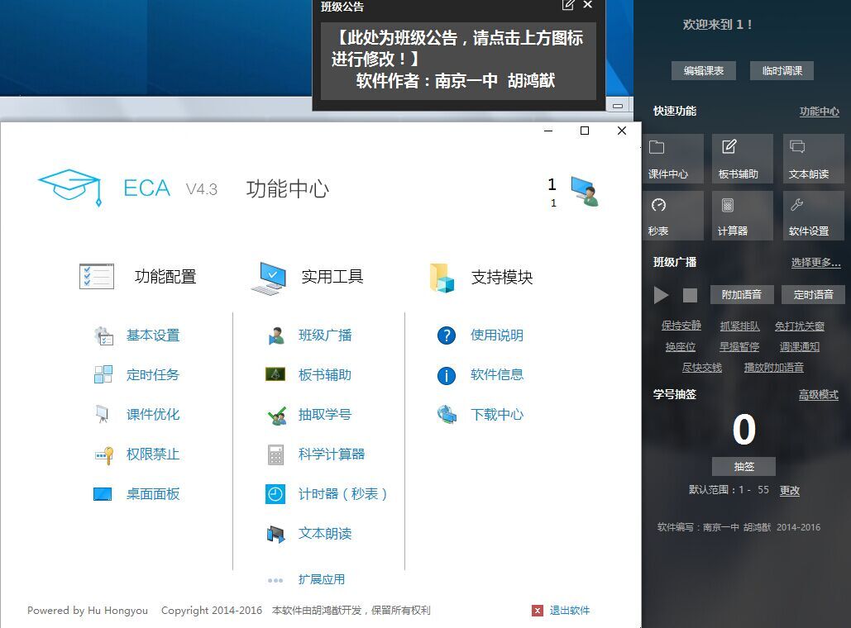Click the minimize bar under 班级公告 panel
The height and width of the screenshot is (628, 851).
[618, 106]
